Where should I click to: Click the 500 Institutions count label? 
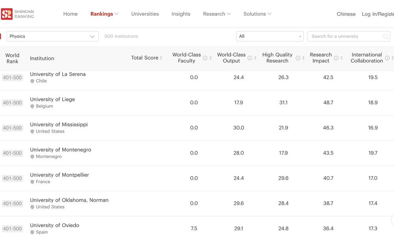pos(121,36)
